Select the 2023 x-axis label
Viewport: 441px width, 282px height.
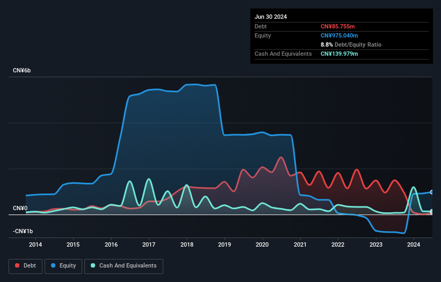click(376, 244)
